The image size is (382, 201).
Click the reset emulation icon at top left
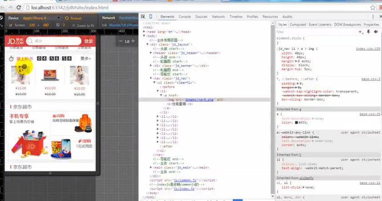(1, 18)
